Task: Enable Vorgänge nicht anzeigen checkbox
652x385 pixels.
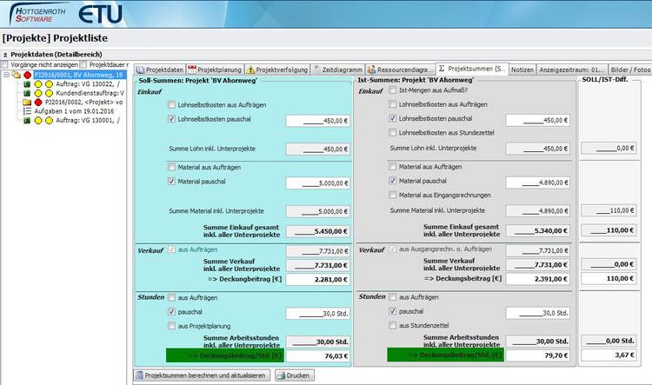Action: click(x=4, y=64)
